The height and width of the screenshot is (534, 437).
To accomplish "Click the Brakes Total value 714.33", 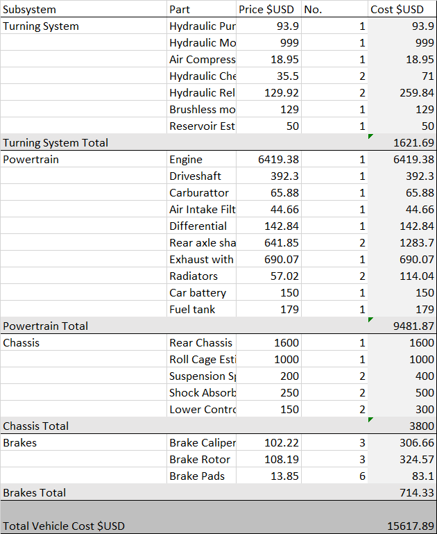I will 402,492.
